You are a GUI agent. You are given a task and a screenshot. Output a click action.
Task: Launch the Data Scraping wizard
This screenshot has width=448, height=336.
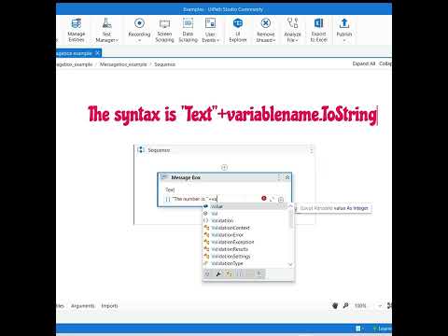click(x=188, y=30)
